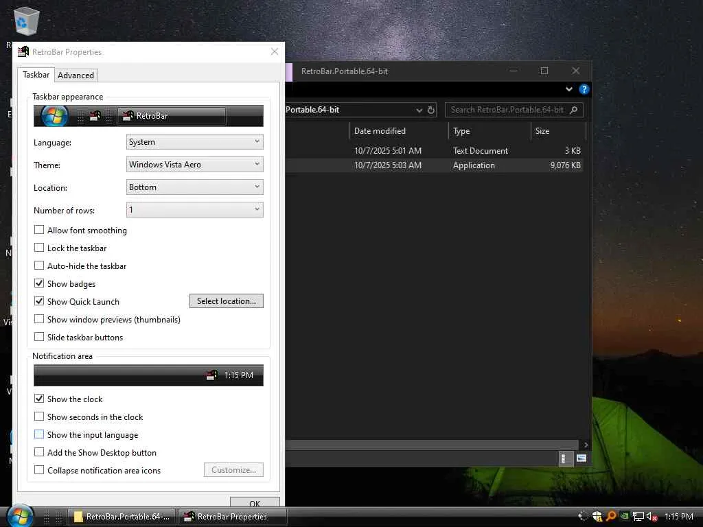Click the search magnifier icon in Explorer
Viewport: 703px width, 527px height.
click(573, 110)
